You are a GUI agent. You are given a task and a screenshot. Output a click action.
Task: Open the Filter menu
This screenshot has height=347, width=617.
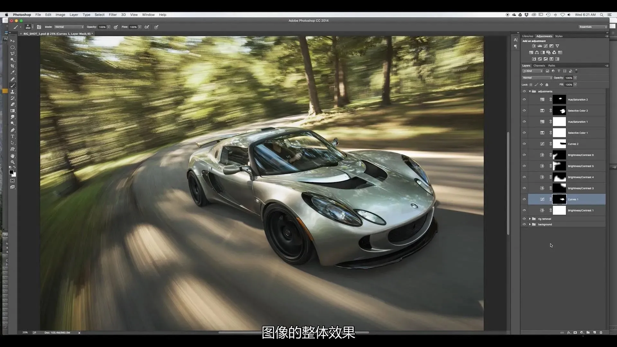[112, 15]
